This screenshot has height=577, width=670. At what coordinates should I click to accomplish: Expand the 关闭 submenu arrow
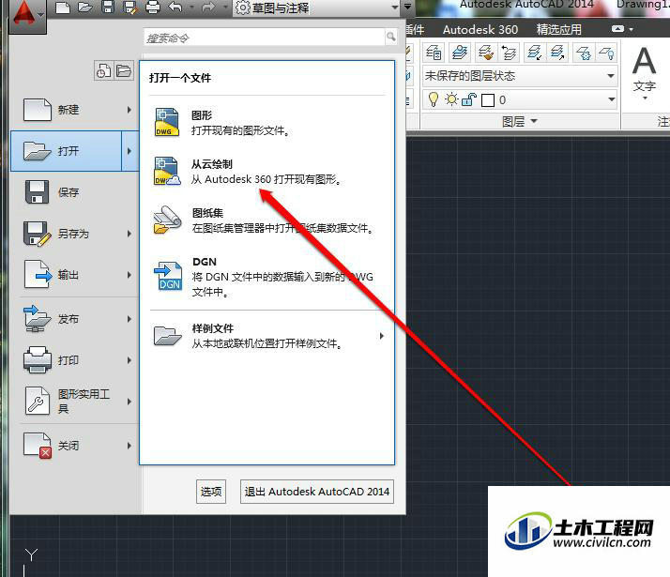(129, 446)
